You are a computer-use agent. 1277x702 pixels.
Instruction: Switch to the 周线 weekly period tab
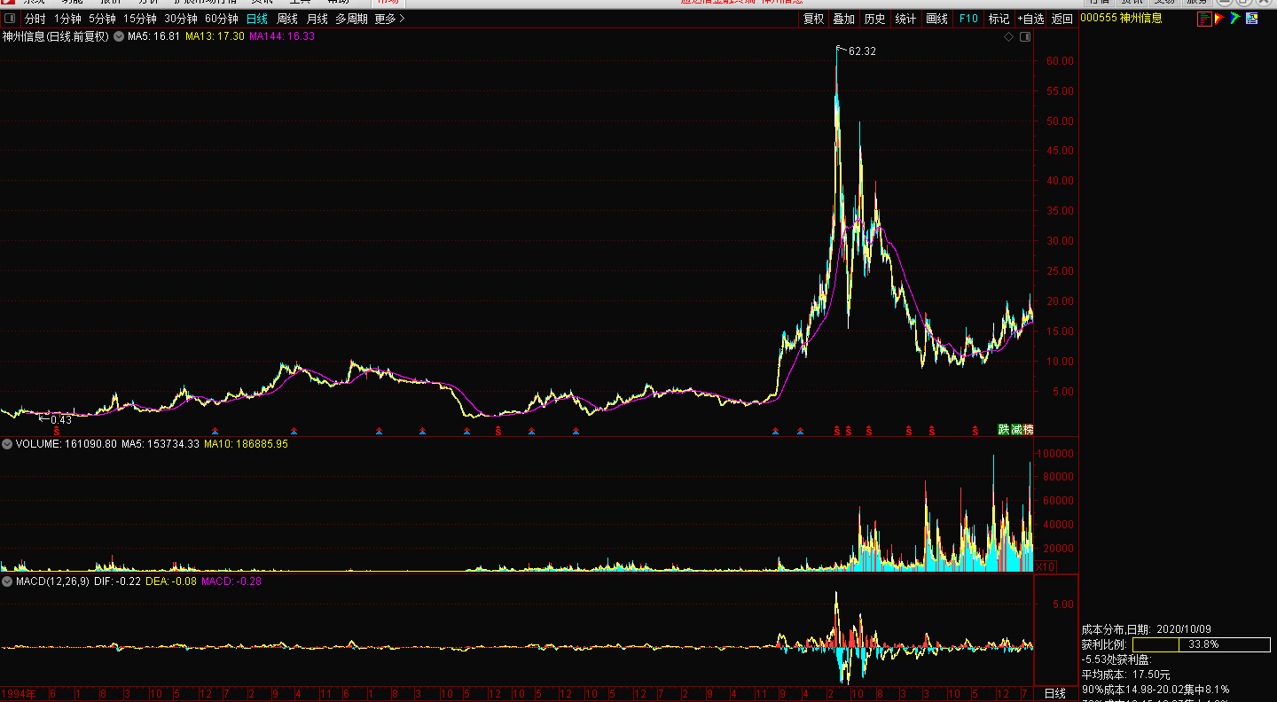[x=287, y=19]
